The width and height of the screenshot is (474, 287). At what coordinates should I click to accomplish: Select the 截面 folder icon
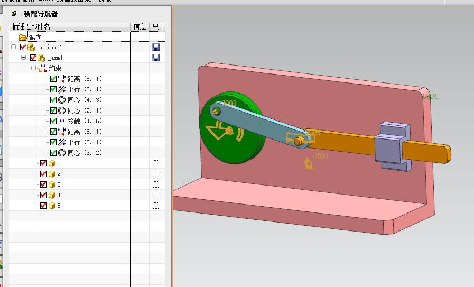click(x=23, y=37)
